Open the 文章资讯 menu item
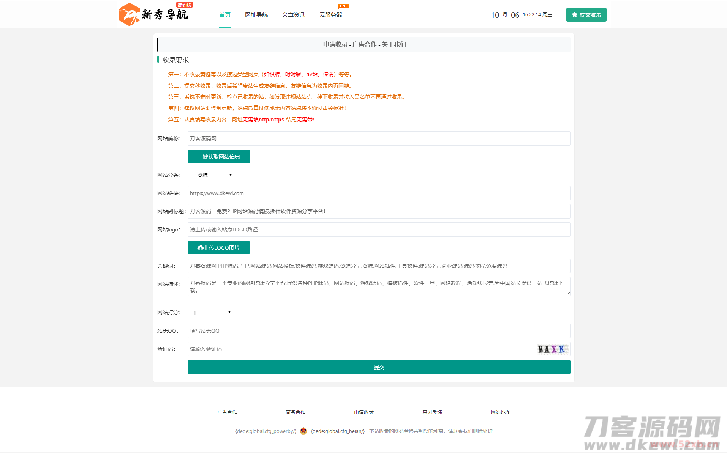Screen dimensions: 727x453 tap(293, 15)
